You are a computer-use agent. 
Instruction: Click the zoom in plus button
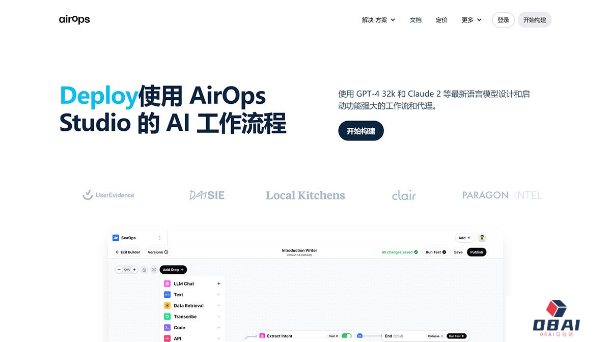(134, 270)
